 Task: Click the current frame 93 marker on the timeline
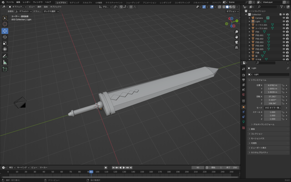pos(91,172)
